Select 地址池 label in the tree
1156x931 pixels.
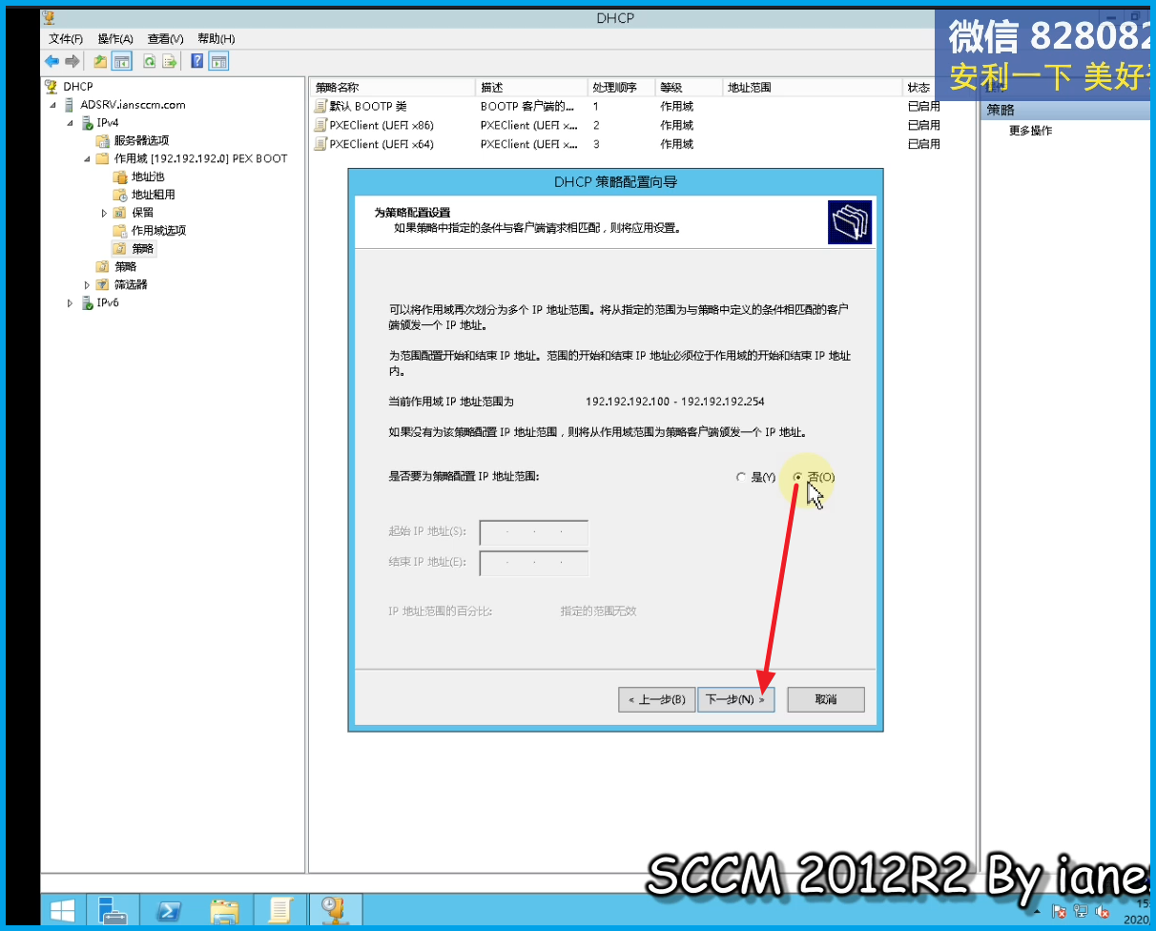click(148, 176)
